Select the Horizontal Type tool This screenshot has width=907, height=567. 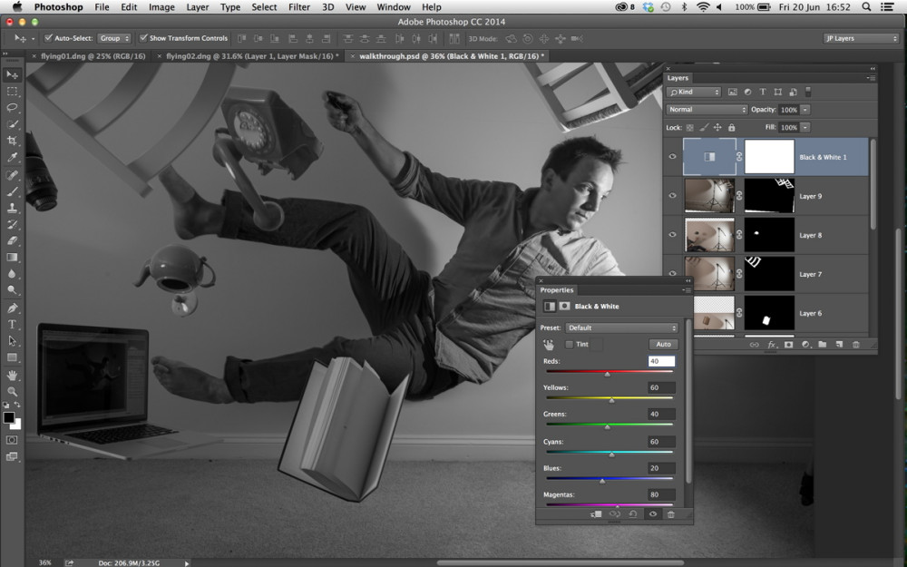(x=12, y=325)
